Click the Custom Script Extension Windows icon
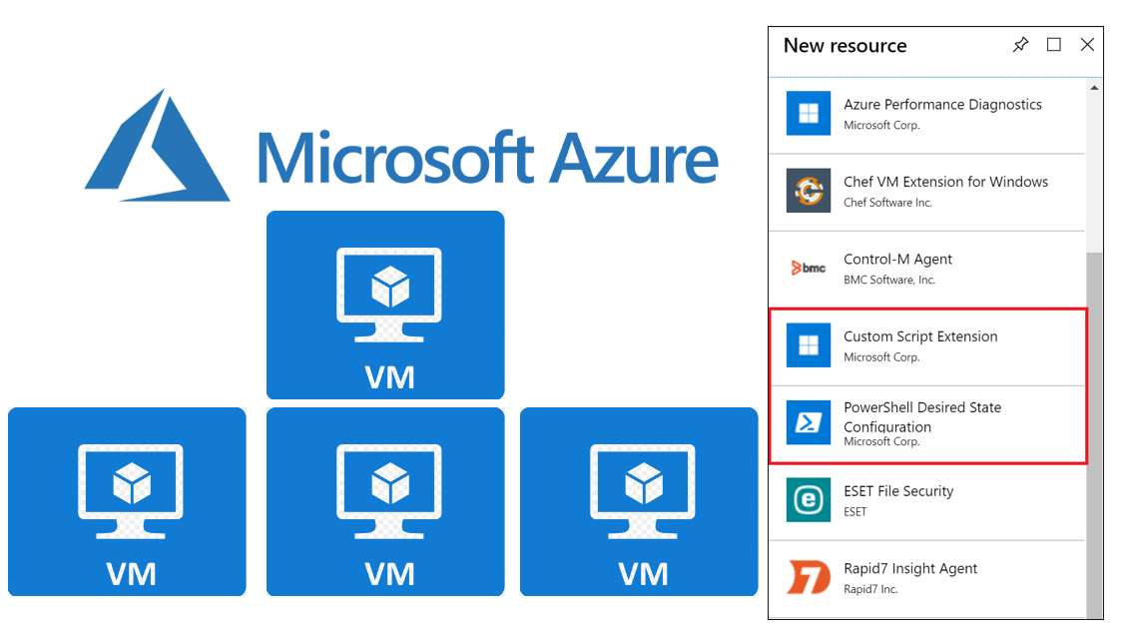This screenshot has height=629, width=1132. click(808, 345)
